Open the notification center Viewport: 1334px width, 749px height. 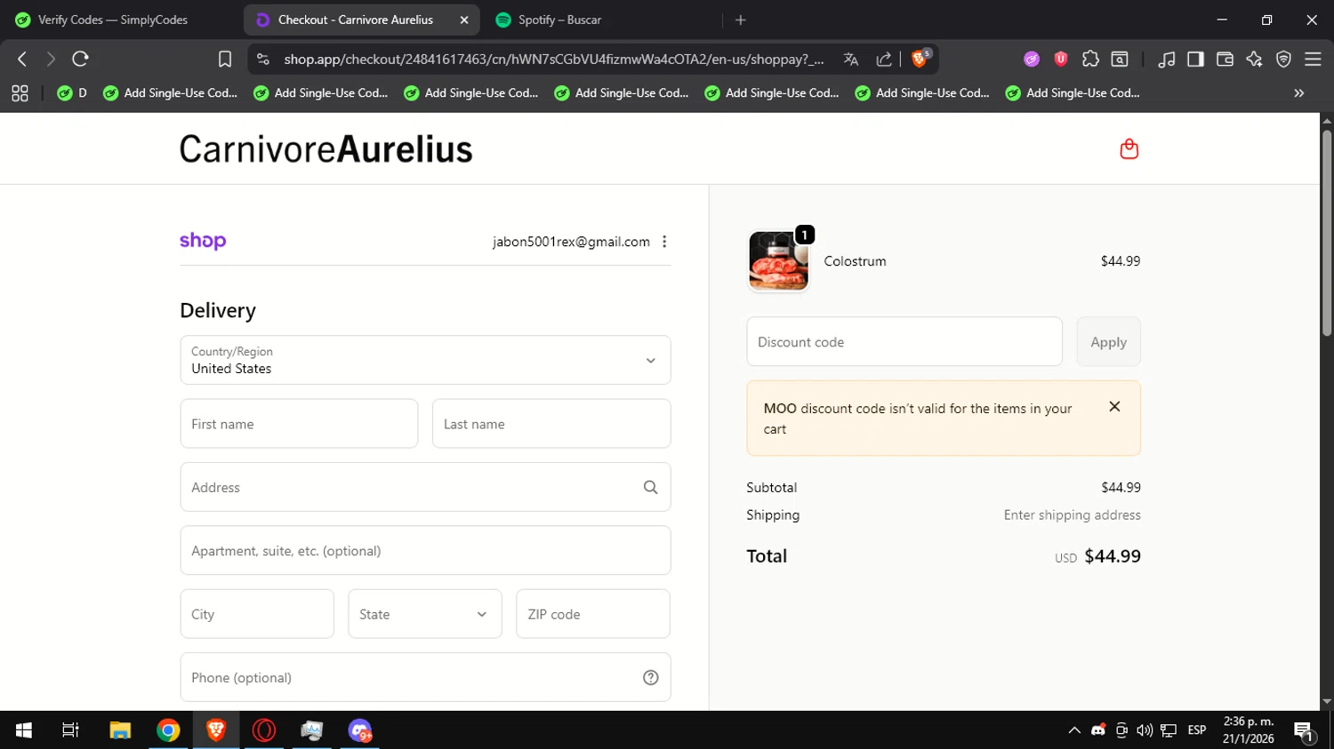pos(1305,732)
